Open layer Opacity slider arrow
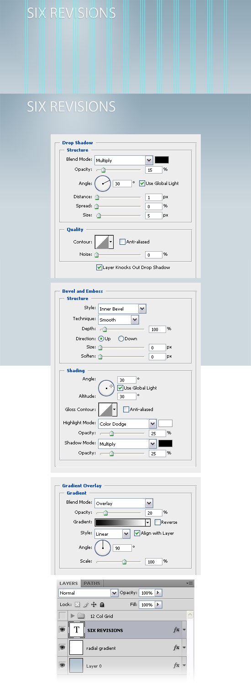 pyautogui.click(x=158, y=593)
